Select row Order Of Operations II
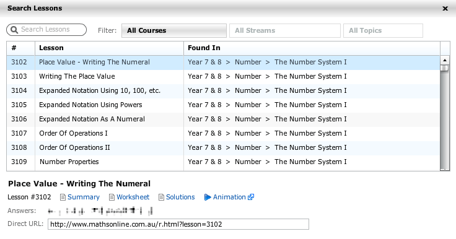The height and width of the screenshot is (239, 456). pyautogui.click(x=223, y=148)
